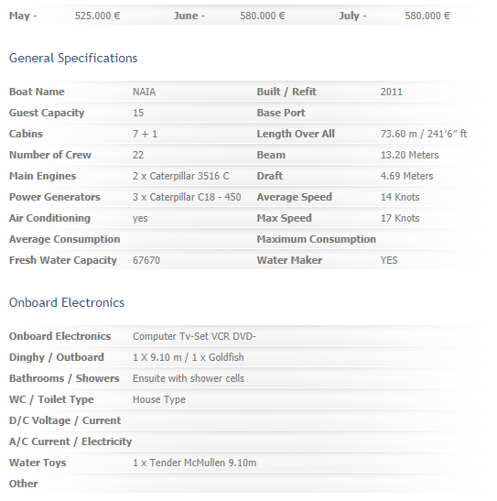Click the Computer Tv-Set VCR DVD- text

pos(194,336)
